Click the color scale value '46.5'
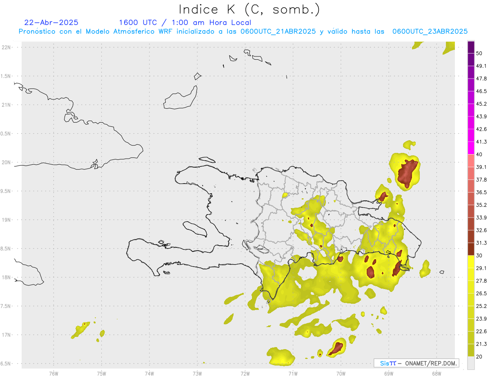This screenshot has width=490, height=379. click(481, 91)
